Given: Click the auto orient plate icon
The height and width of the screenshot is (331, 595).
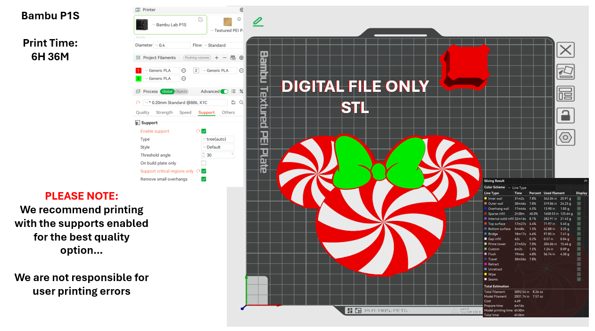Looking at the screenshot, I should (x=565, y=72).
